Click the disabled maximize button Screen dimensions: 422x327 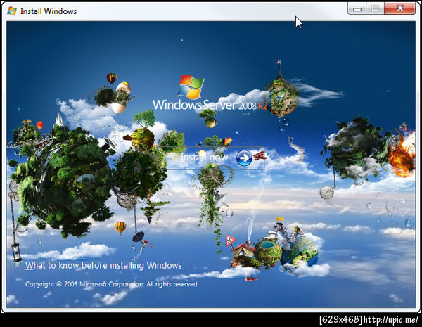pos(375,8)
